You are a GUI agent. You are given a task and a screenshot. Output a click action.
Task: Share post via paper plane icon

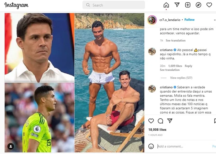[x=170, y=121]
